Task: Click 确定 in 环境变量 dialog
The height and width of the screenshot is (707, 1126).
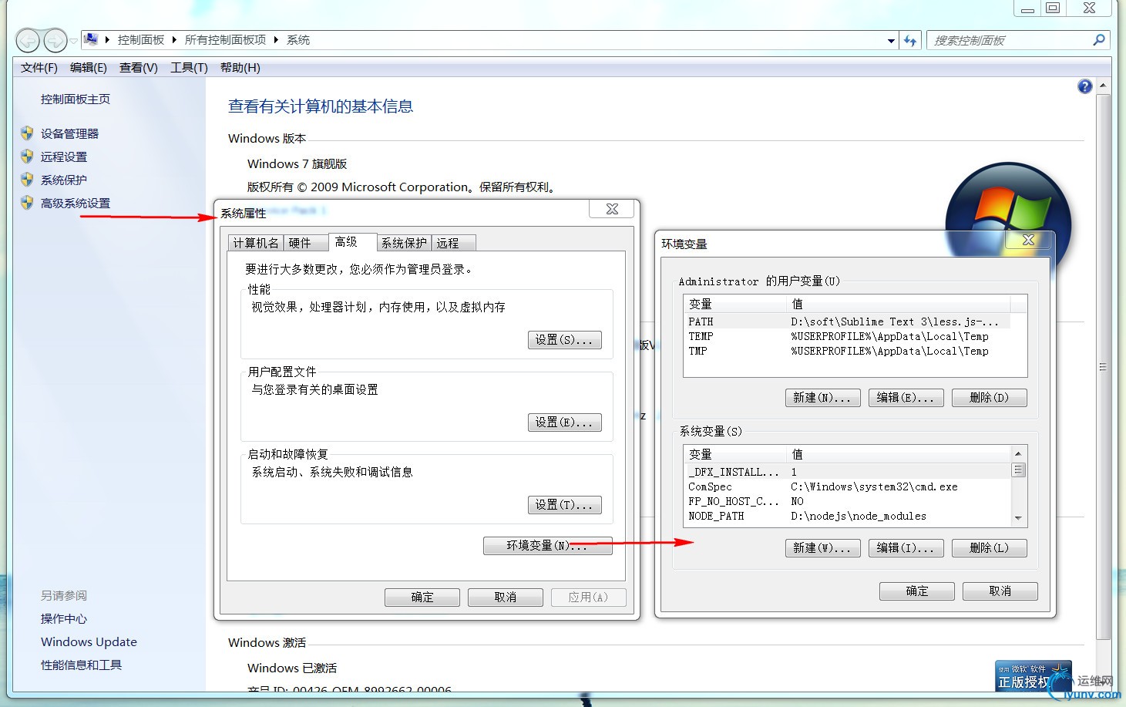Action: (917, 591)
